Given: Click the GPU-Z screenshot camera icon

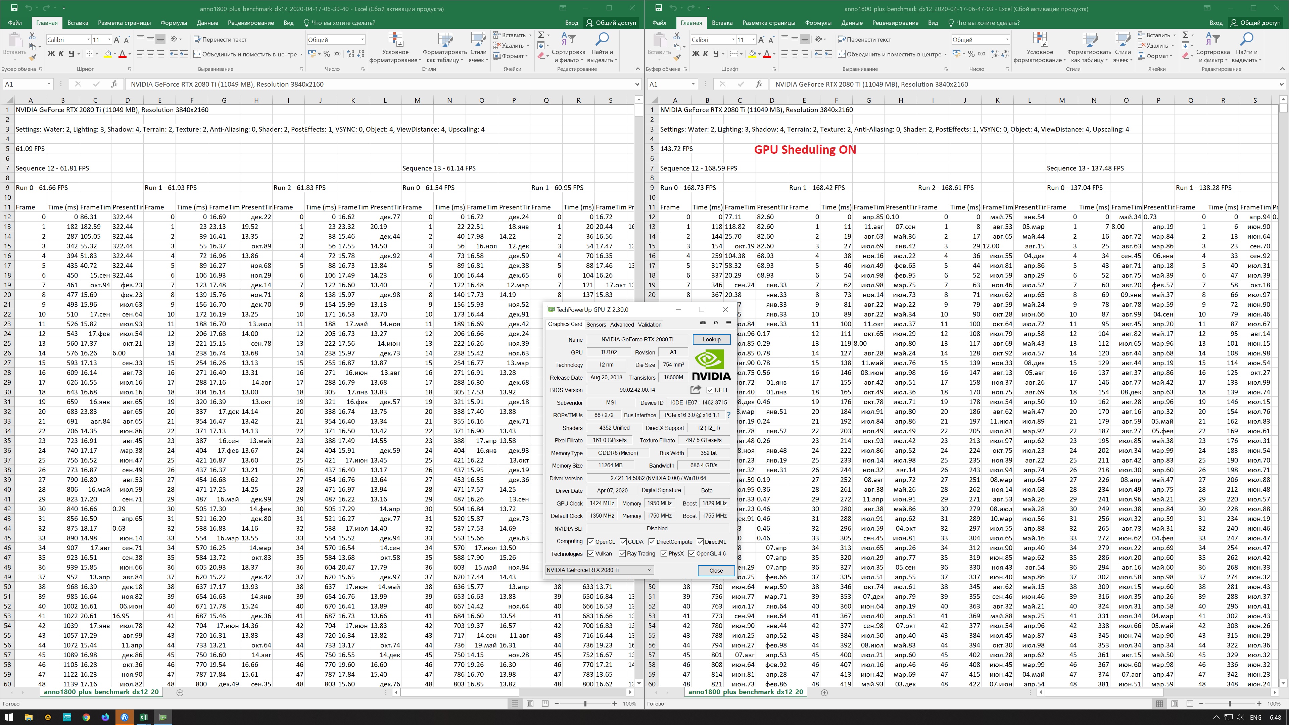Looking at the screenshot, I should [x=703, y=323].
